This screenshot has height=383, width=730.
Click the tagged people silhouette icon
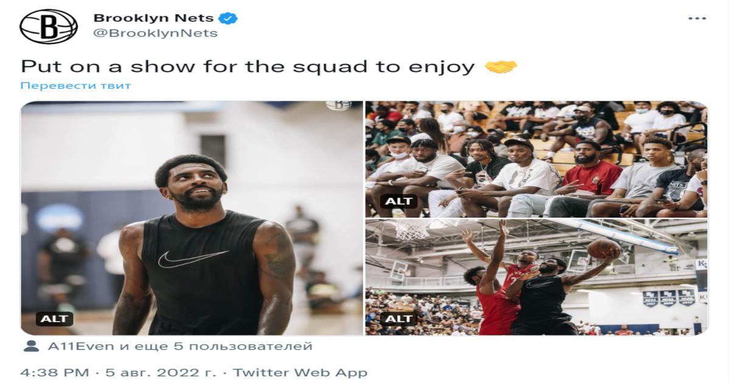30,347
